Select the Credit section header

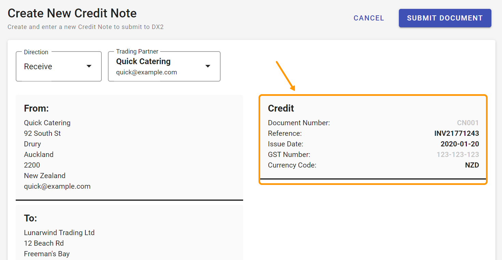click(281, 108)
